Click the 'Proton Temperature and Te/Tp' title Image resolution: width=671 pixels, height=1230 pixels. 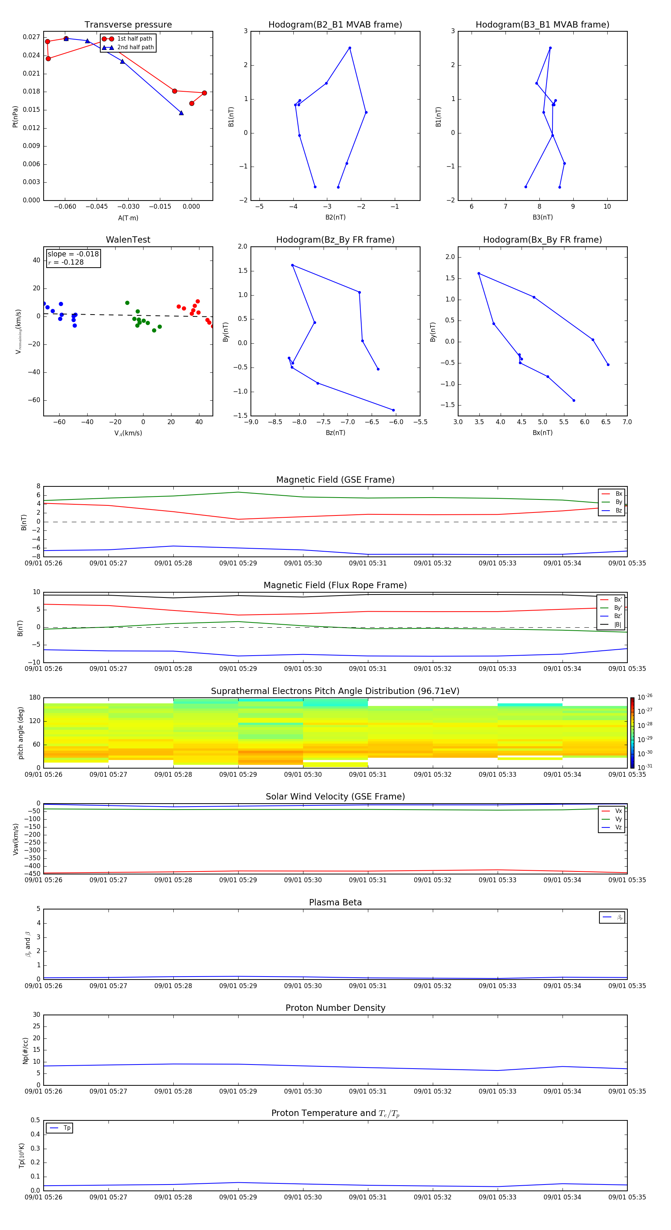[x=335, y=1113]
